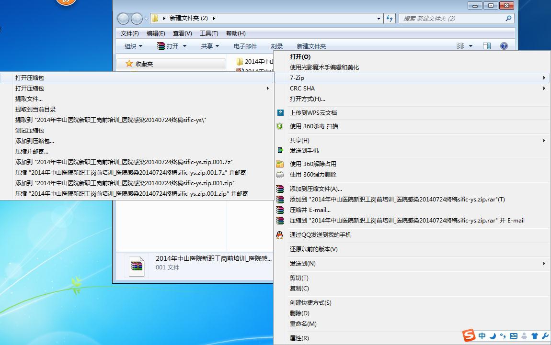Choose 属性(R) from context menu
551x345 pixels.
299,338
